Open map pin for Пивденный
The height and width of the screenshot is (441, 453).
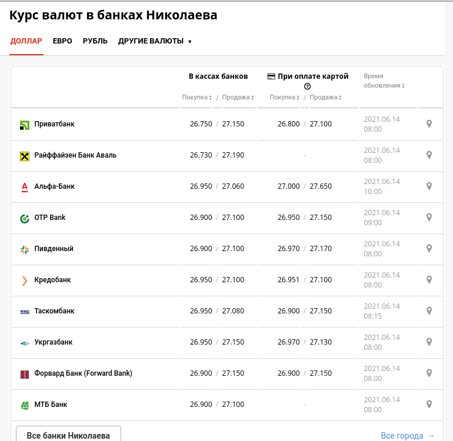[429, 249]
